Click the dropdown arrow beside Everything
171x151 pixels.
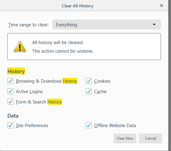click(x=154, y=25)
